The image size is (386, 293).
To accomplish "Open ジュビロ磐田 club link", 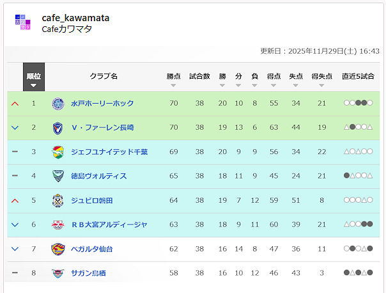I will click(x=92, y=200).
